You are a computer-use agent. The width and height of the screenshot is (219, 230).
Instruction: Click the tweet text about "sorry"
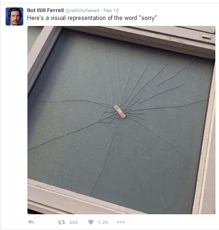tap(92, 18)
